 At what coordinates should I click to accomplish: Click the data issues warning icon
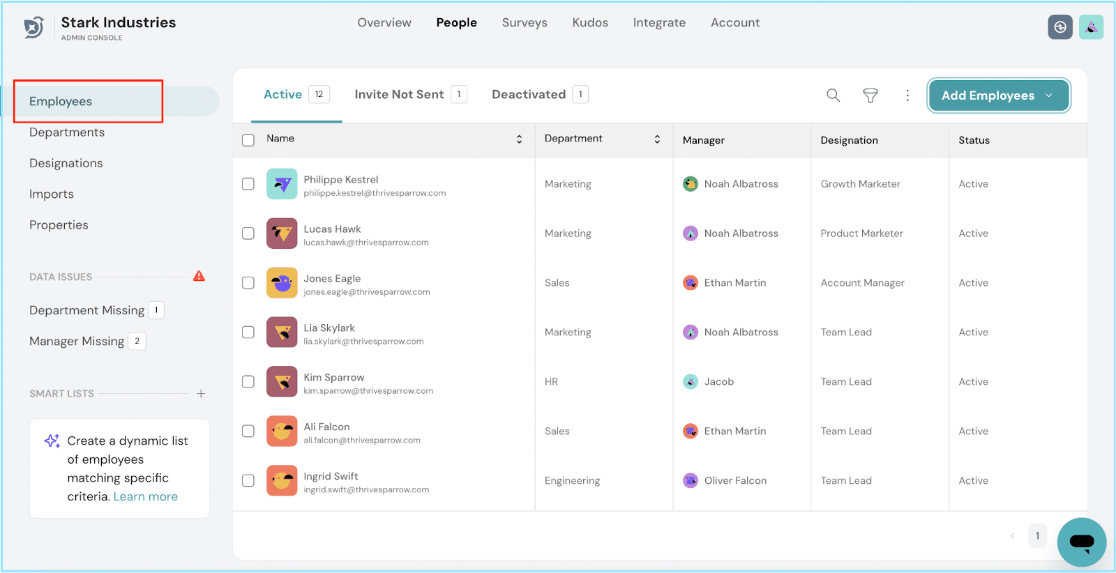199,276
